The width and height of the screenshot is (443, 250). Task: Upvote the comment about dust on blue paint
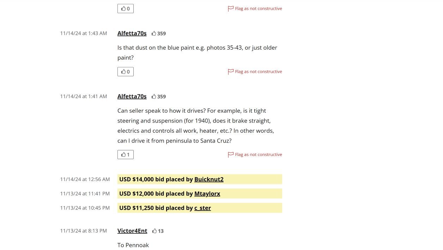pos(125,72)
